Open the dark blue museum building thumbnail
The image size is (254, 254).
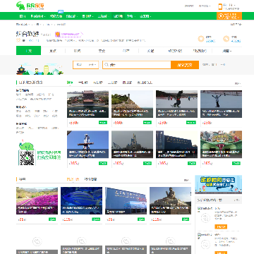[176, 145]
